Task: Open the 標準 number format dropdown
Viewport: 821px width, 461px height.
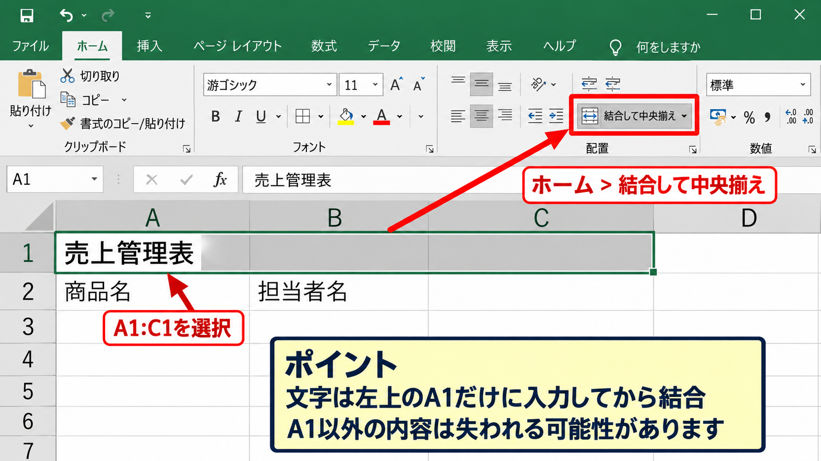Action: pyautogui.click(x=803, y=85)
